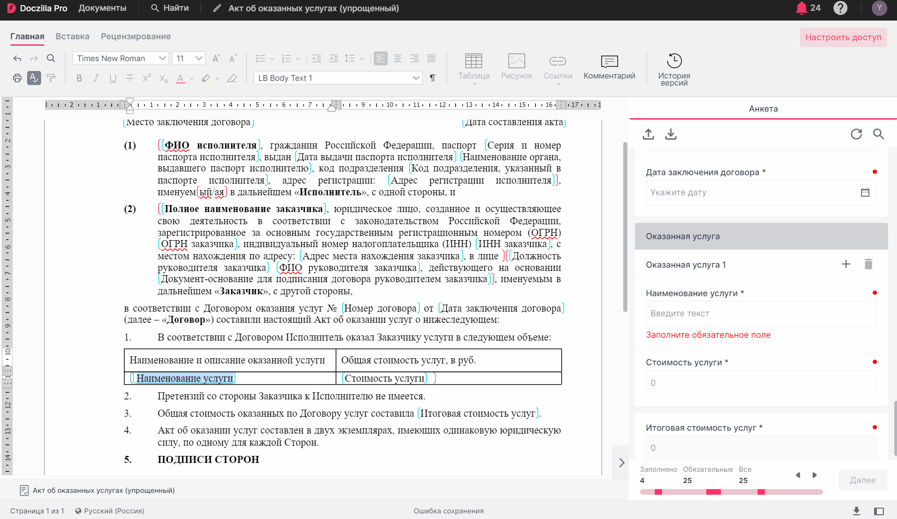Switch to the Главная tab
The image size is (897, 519).
27,36
